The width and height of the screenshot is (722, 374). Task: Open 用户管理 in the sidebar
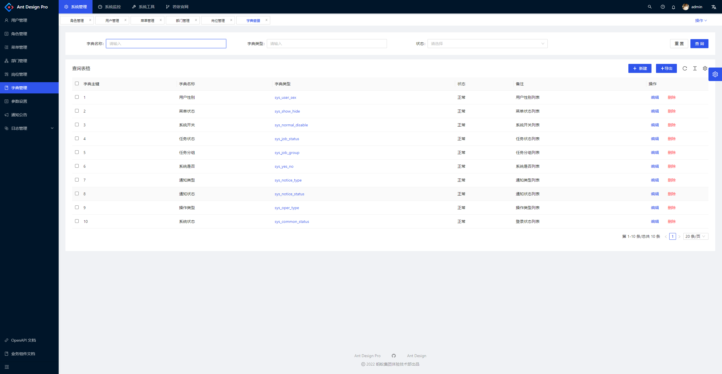click(29, 20)
